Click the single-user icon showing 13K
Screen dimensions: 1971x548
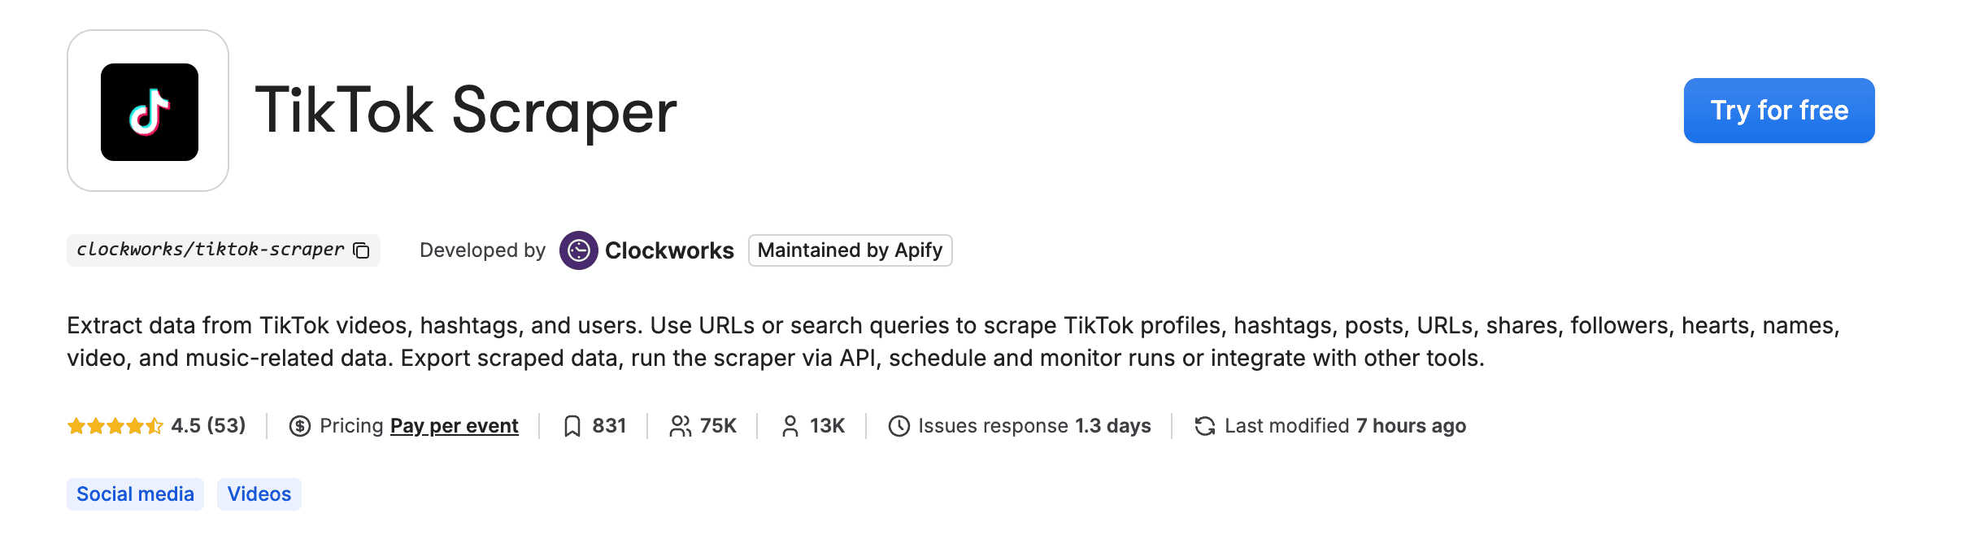click(789, 424)
